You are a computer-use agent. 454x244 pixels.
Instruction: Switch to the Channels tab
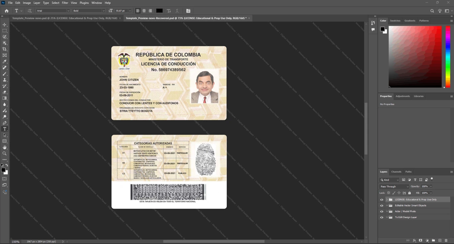point(396,172)
